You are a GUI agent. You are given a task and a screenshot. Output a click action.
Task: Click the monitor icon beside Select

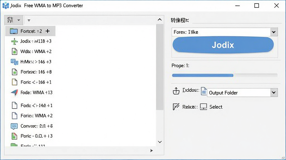(203, 107)
